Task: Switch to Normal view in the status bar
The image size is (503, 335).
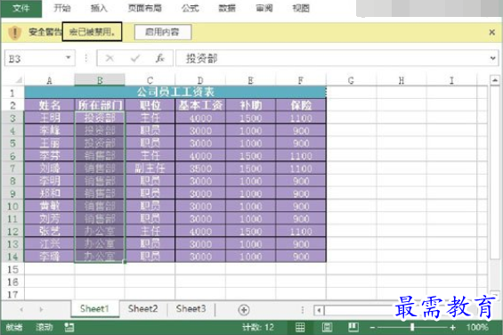Action: click(300, 327)
